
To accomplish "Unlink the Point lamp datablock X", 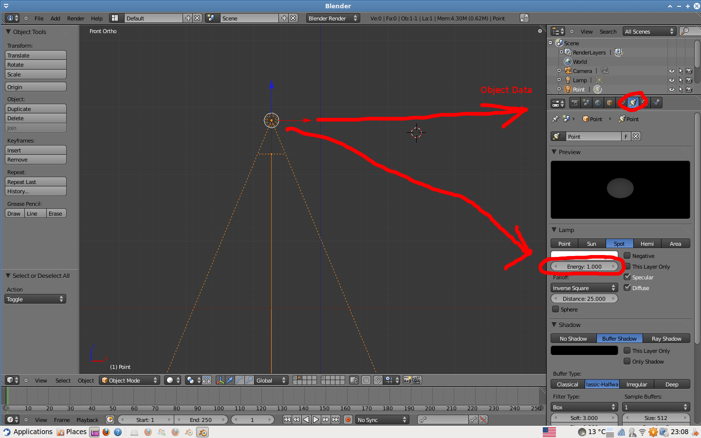I will [x=636, y=136].
